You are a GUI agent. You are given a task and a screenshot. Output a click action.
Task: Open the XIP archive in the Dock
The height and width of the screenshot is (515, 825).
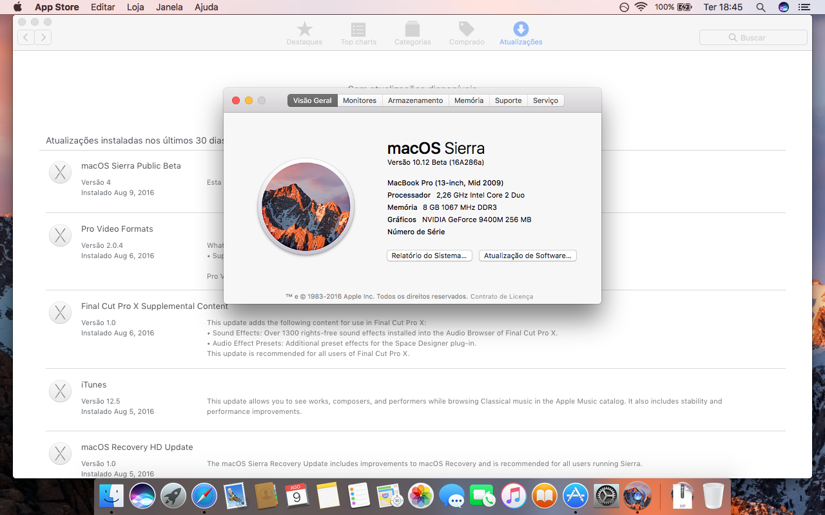click(683, 496)
